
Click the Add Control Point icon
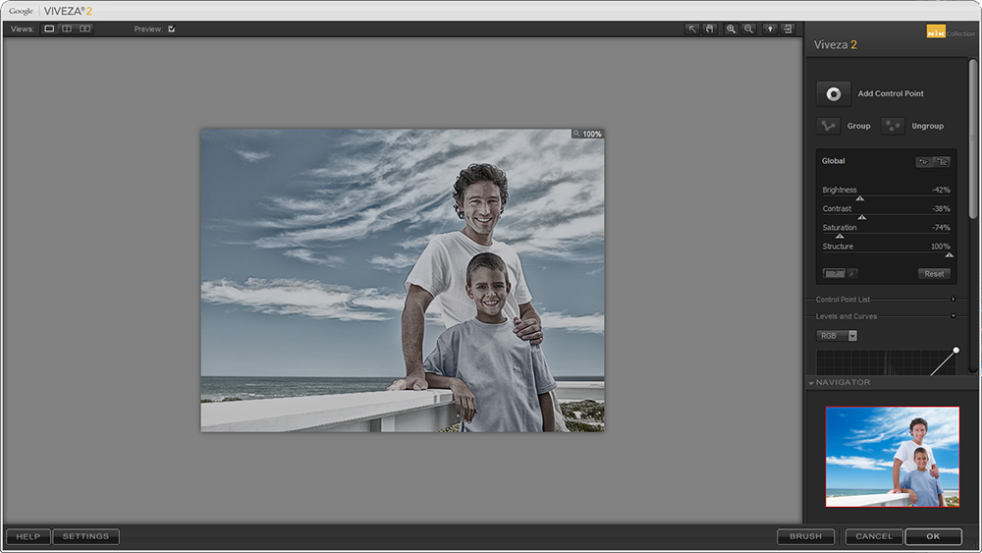[x=834, y=94]
